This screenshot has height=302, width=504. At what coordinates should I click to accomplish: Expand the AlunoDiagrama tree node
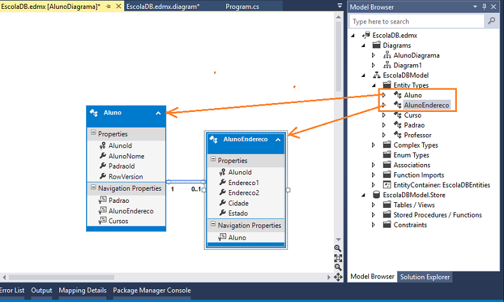pyautogui.click(x=373, y=55)
